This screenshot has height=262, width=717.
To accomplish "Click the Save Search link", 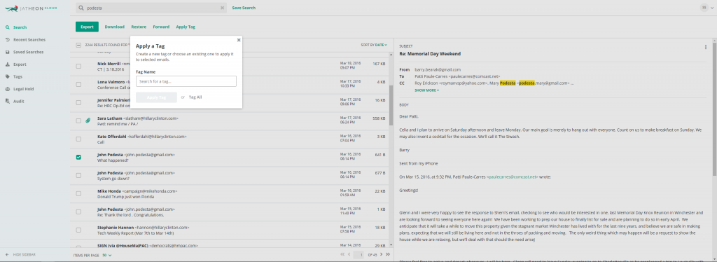I will coord(244,8).
